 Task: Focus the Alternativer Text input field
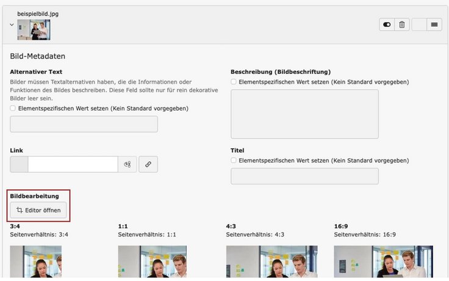click(x=84, y=124)
